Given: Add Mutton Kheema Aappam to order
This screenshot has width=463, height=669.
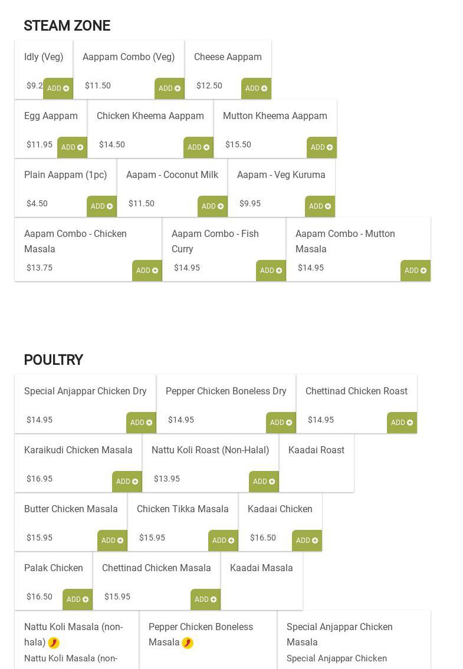Looking at the screenshot, I should tap(321, 147).
